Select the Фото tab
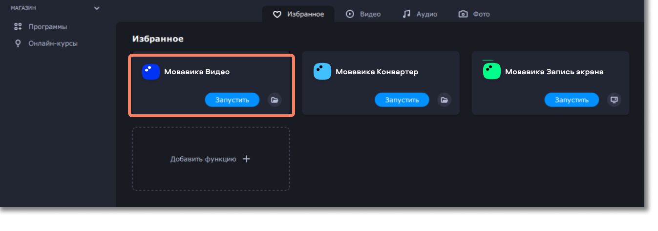 coord(474,14)
